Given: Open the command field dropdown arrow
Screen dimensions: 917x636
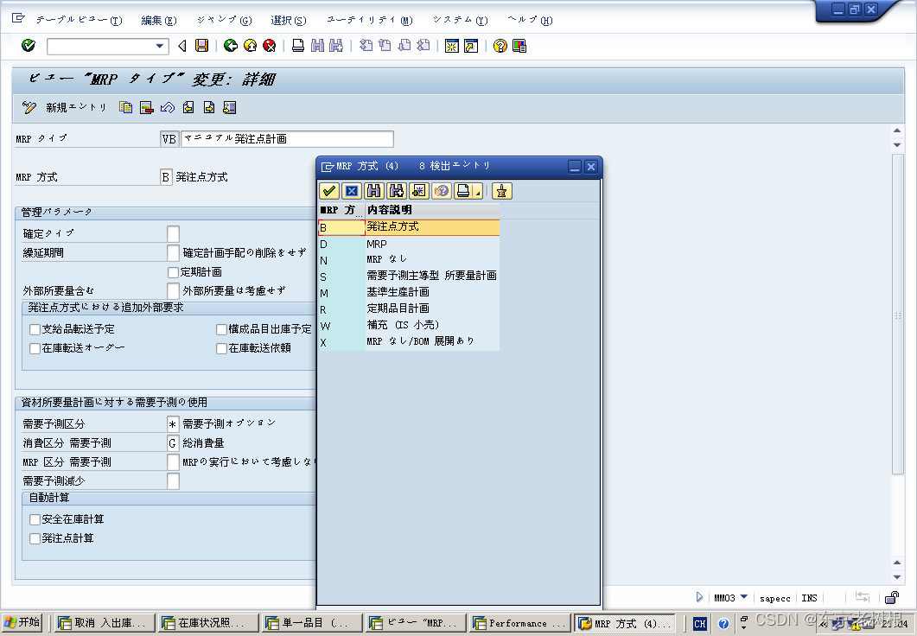Looking at the screenshot, I should point(160,46).
